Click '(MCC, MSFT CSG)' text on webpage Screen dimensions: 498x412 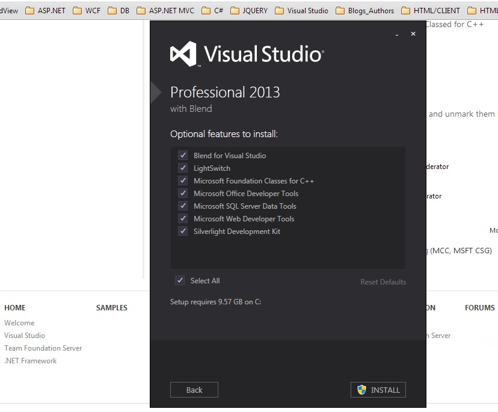[461, 251]
